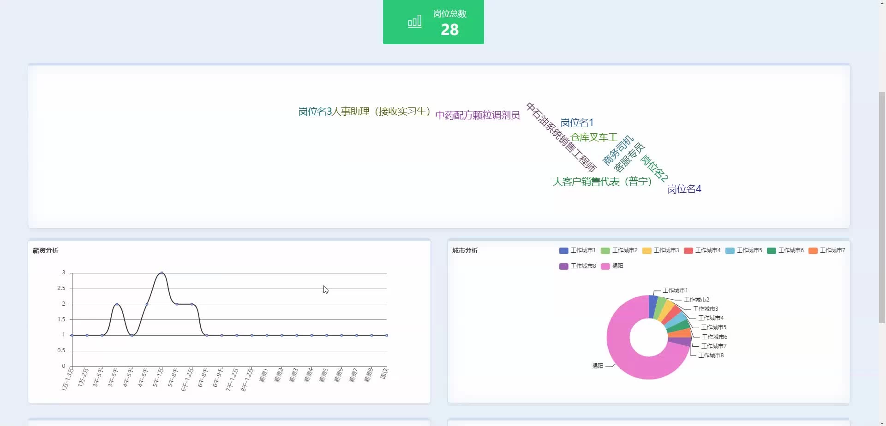Click the x-axis label 3千-5千
Screen dimensions: 886x426
pyautogui.click(x=98, y=377)
